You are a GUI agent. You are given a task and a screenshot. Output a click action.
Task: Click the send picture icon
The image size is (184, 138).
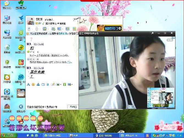pyautogui.click(x=58, y=84)
